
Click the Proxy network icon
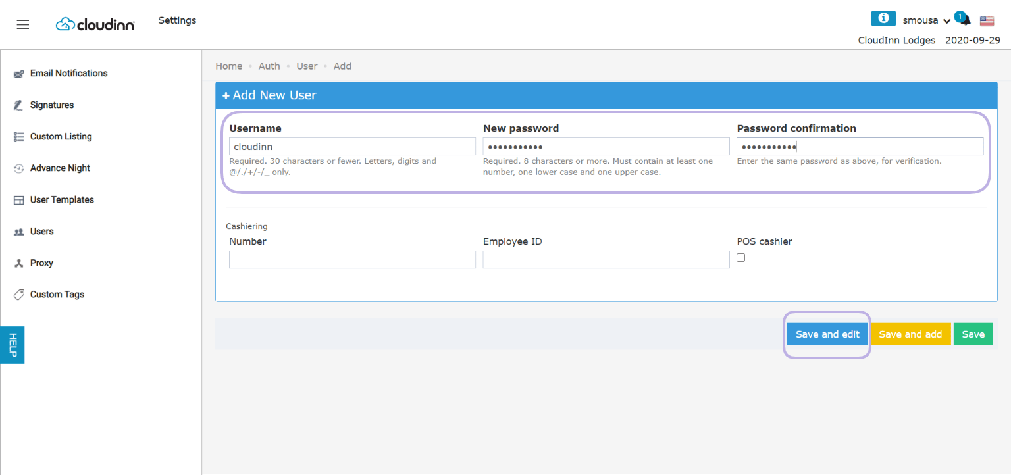pyautogui.click(x=19, y=263)
